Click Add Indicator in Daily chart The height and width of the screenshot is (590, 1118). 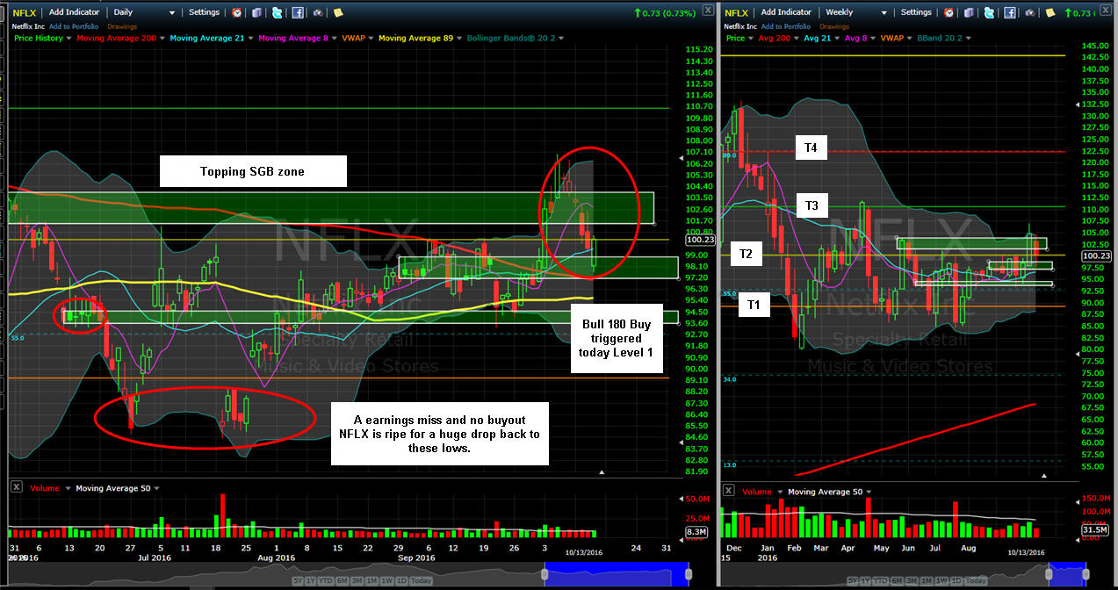pos(74,12)
